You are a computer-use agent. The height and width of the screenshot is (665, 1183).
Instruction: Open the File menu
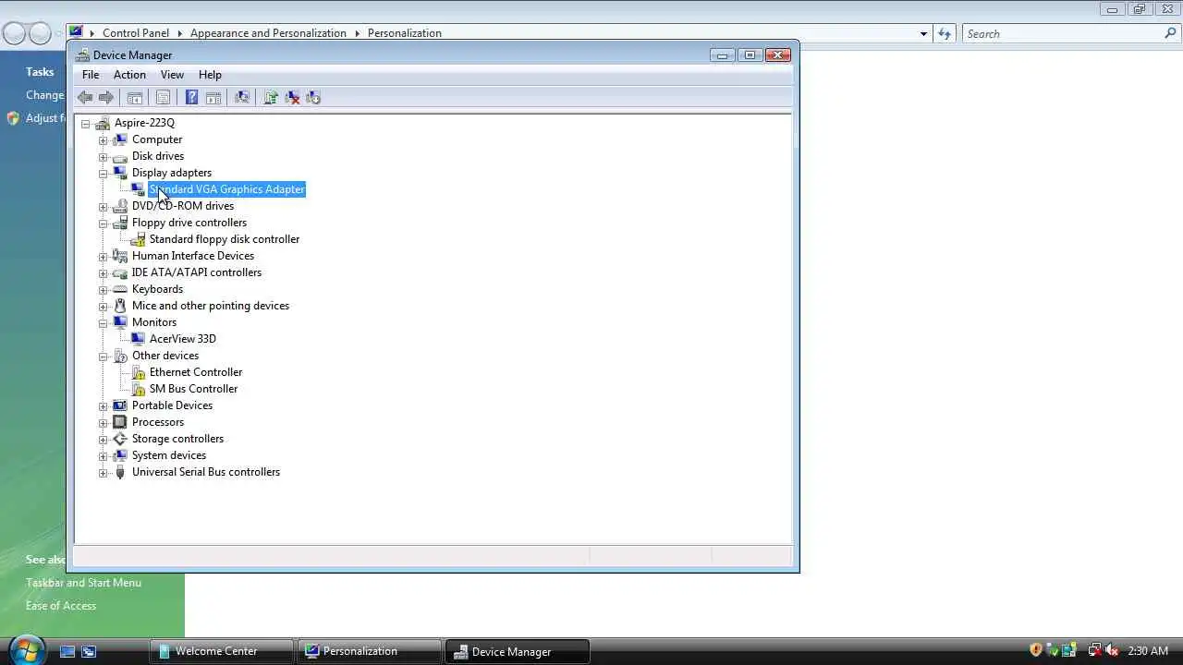click(x=91, y=75)
